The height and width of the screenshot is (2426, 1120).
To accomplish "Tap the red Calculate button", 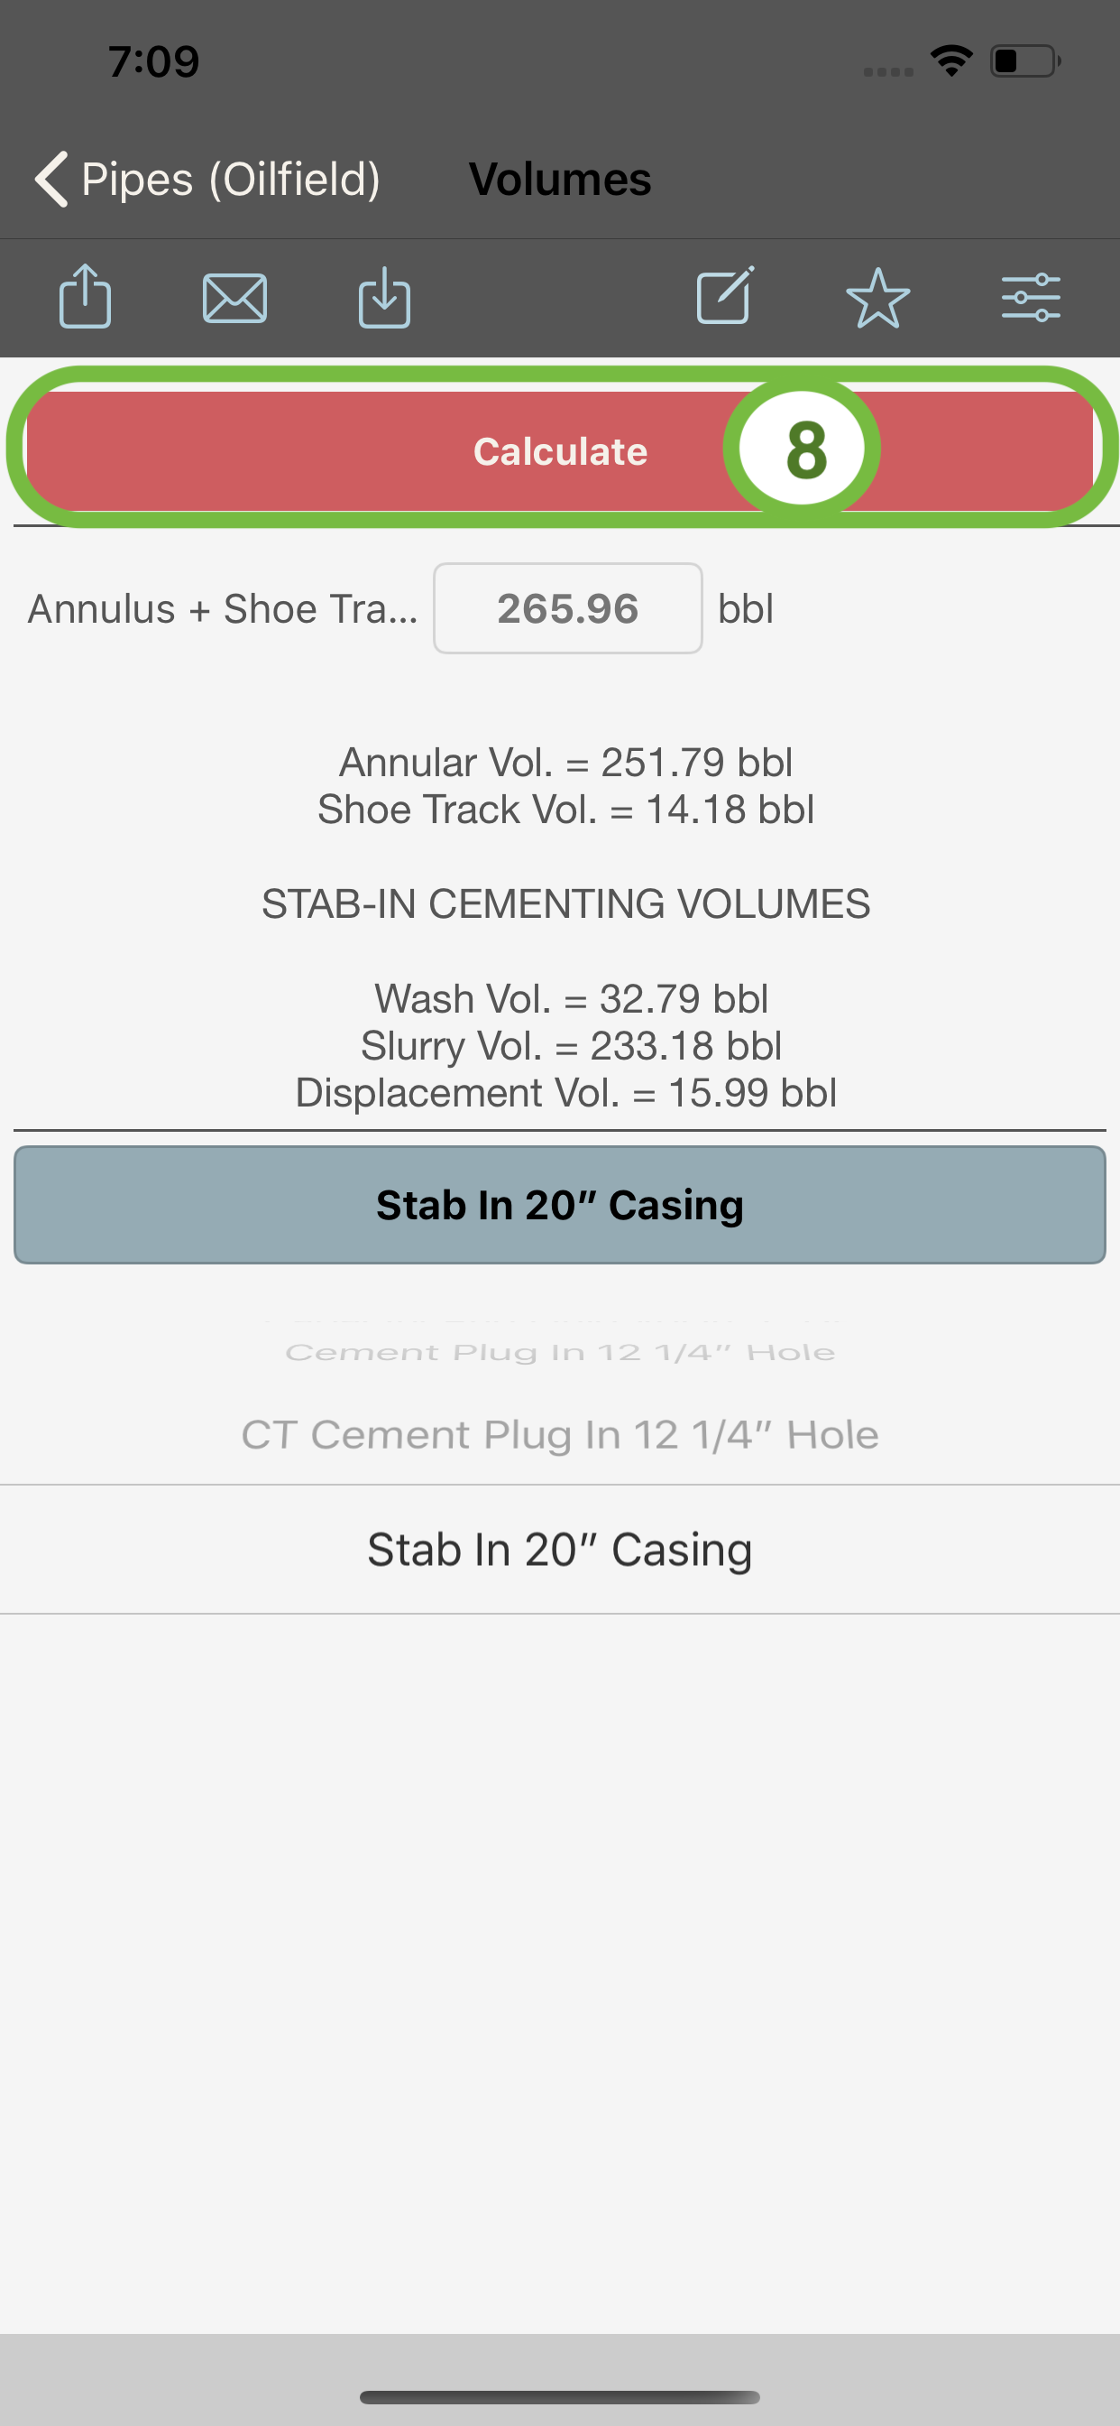I will 560,451.
